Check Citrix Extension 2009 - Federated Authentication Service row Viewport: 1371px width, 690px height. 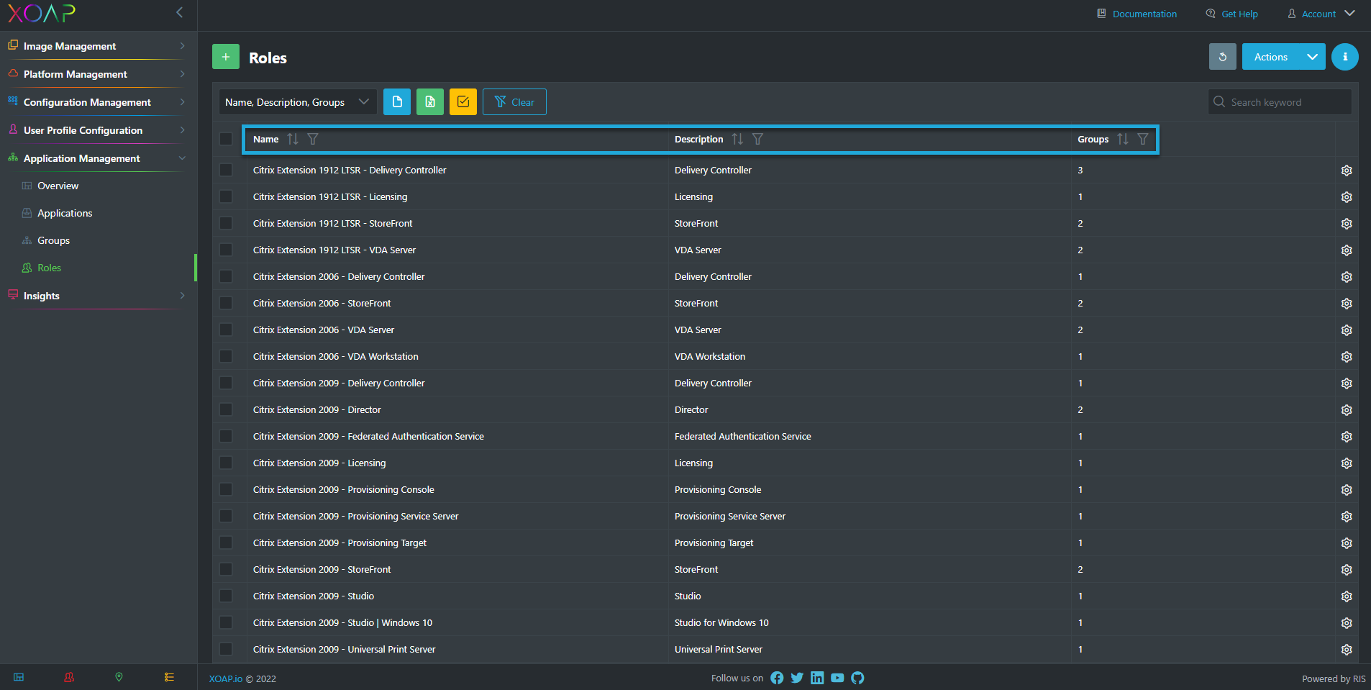coord(226,436)
